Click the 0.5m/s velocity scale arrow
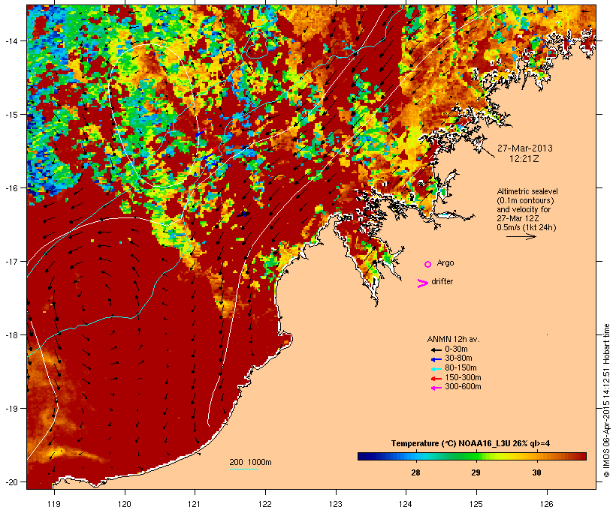The height and width of the screenshot is (510, 616). [x=521, y=236]
